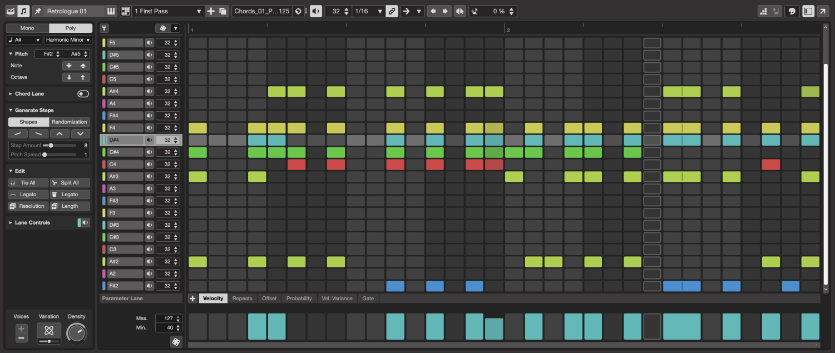Click the duplicate pattern icon

point(223,11)
